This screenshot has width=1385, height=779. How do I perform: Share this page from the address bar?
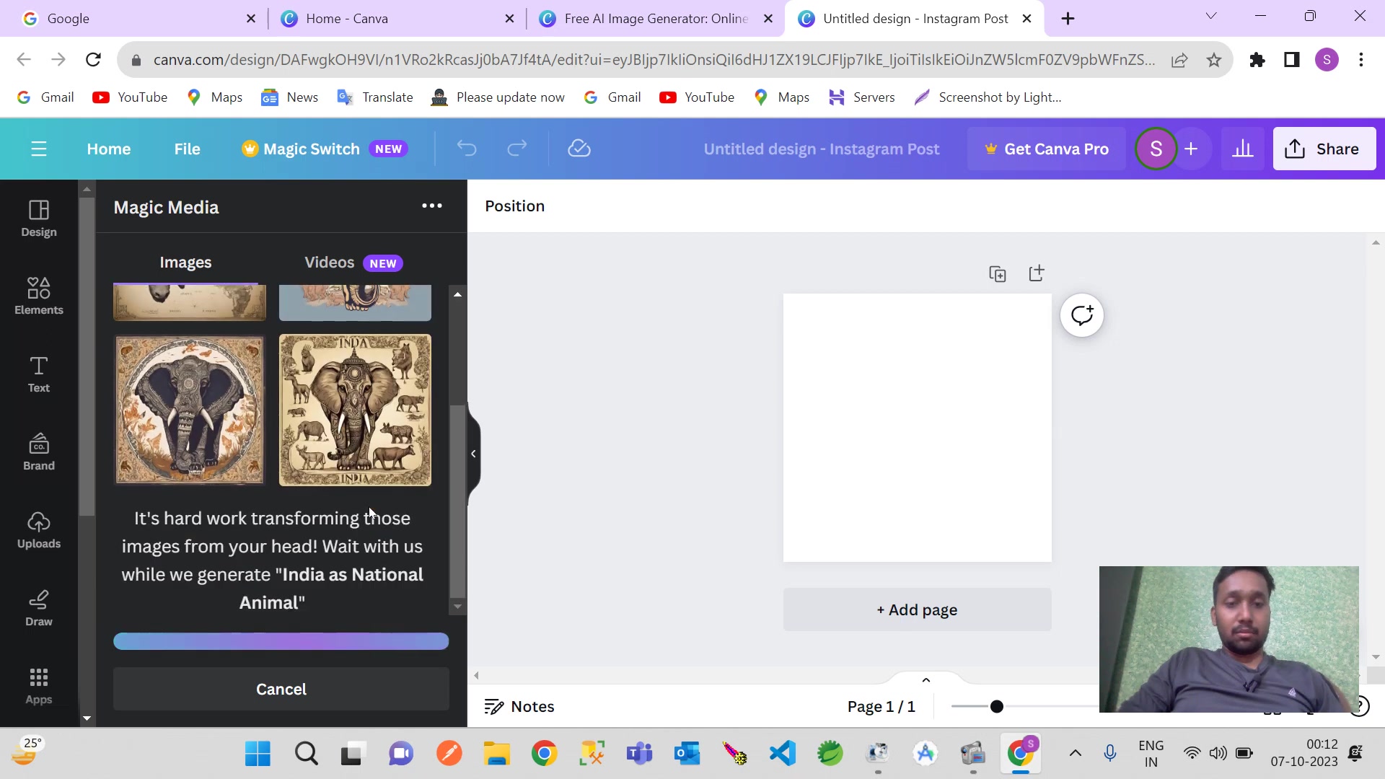1179,60
